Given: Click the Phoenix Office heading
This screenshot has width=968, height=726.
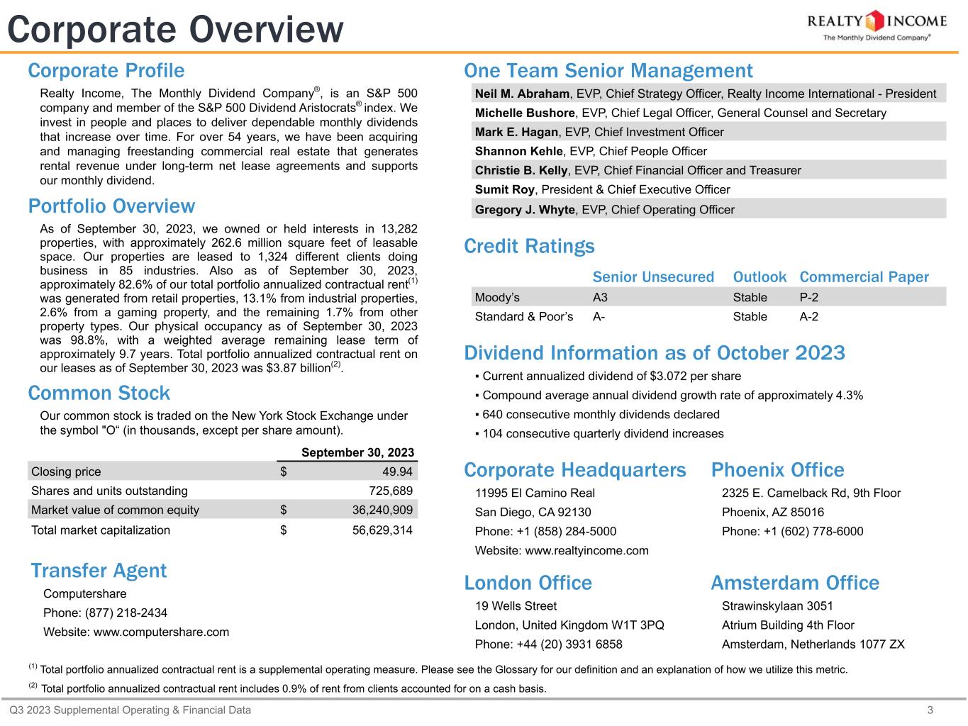Looking at the screenshot, I should tap(778, 470).
